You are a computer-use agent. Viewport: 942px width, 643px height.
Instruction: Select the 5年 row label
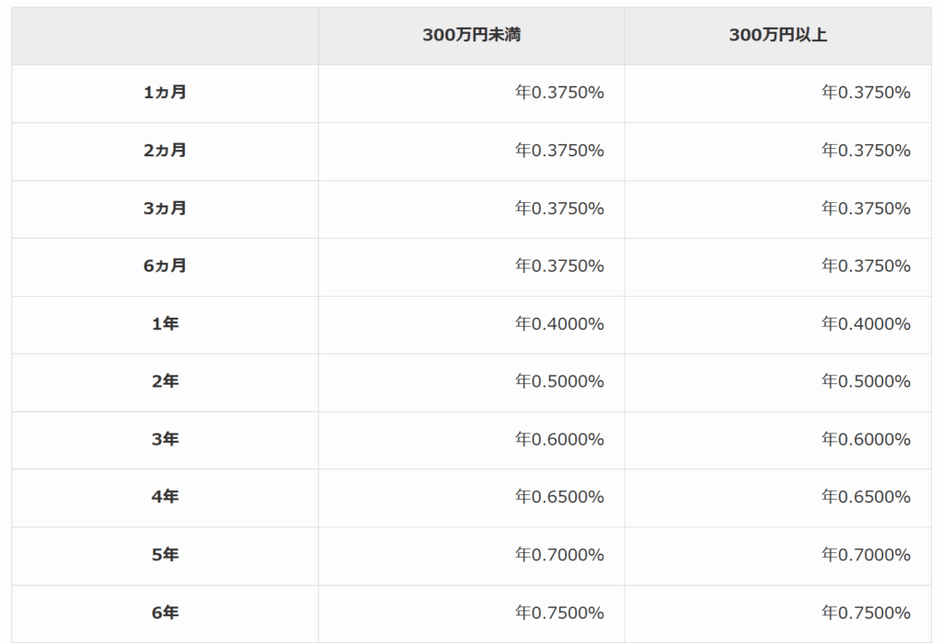point(166,555)
